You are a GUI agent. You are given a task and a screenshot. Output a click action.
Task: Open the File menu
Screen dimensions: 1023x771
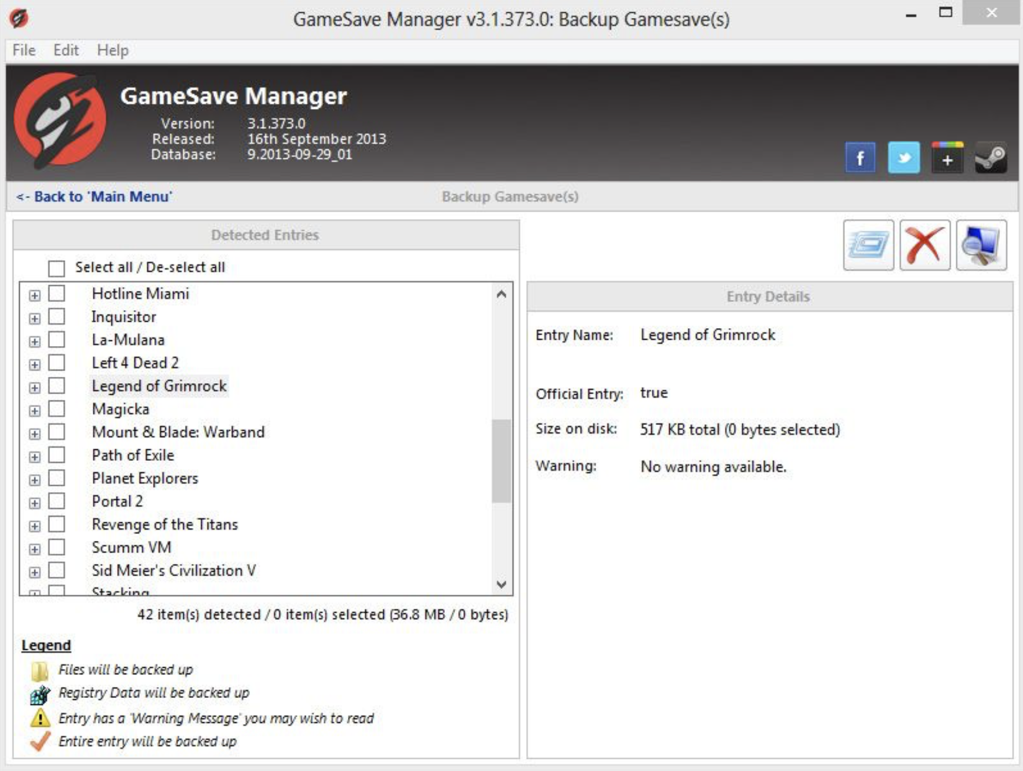pos(23,50)
